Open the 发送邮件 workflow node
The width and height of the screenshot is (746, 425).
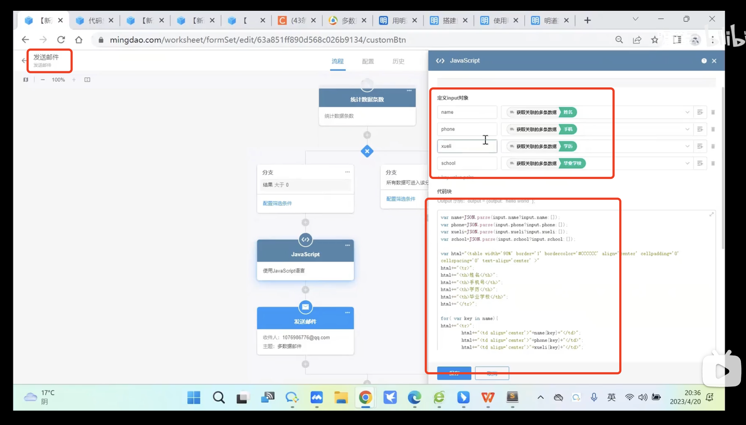point(305,321)
